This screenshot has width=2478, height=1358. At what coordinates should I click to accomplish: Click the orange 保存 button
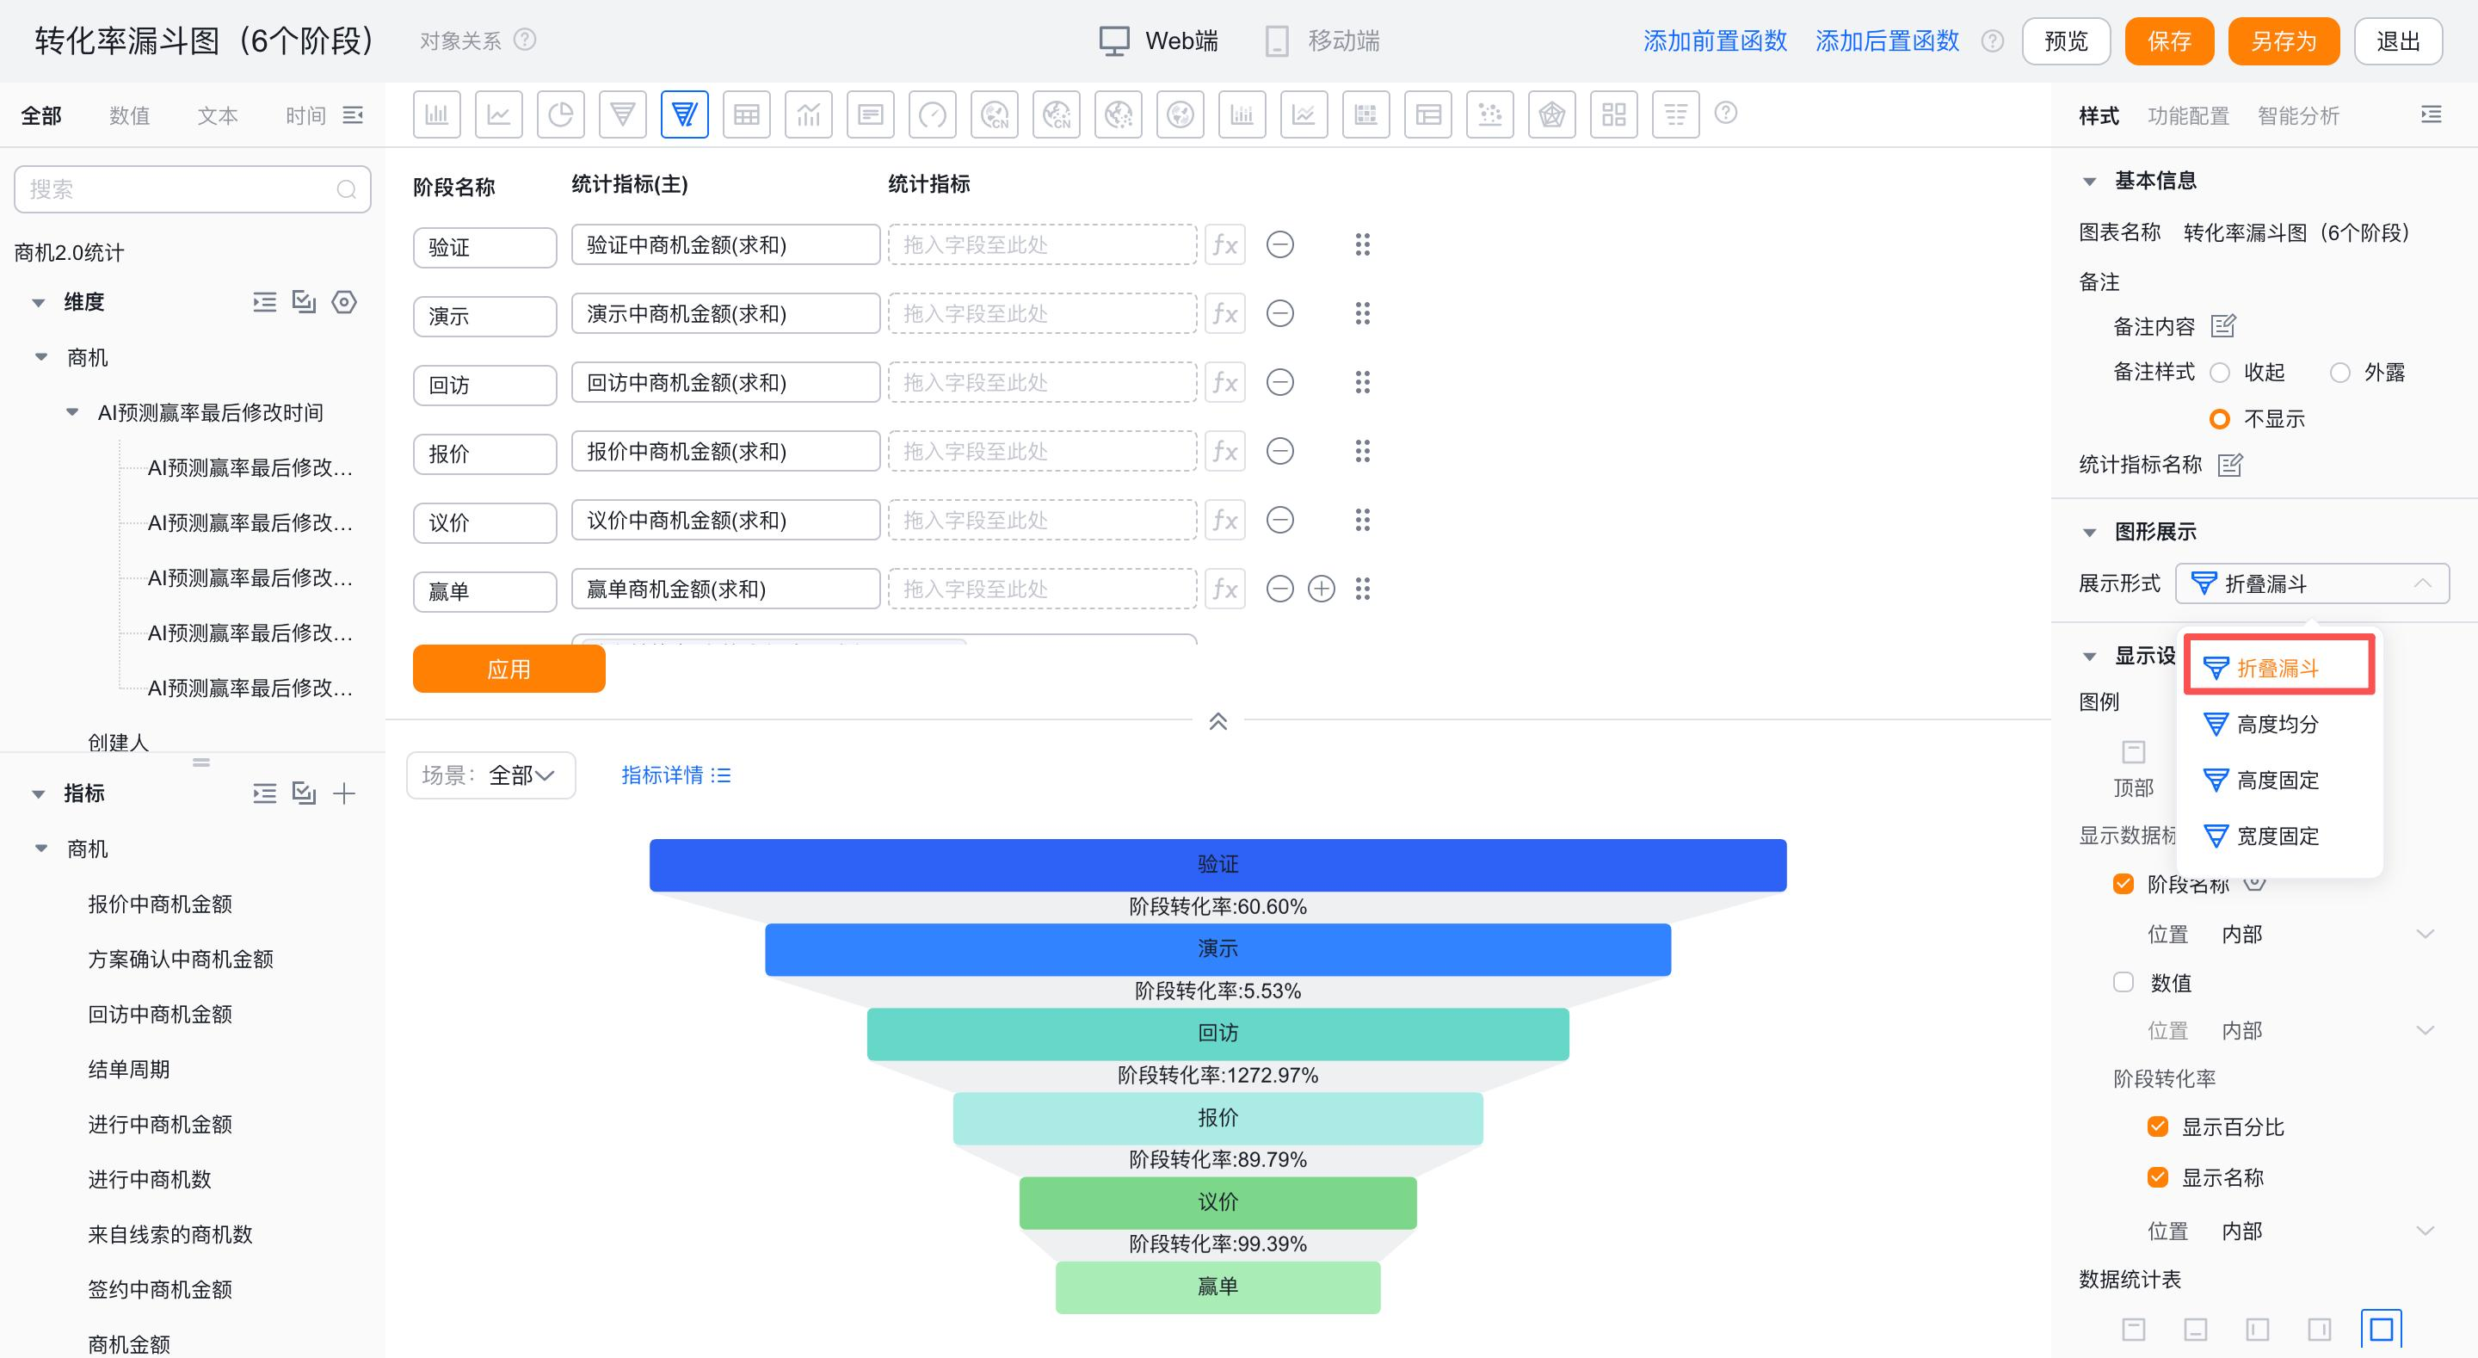(x=2169, y=41)
